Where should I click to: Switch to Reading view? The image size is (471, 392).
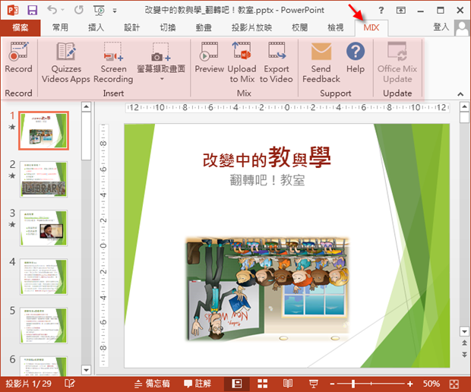tap(288, 384)
